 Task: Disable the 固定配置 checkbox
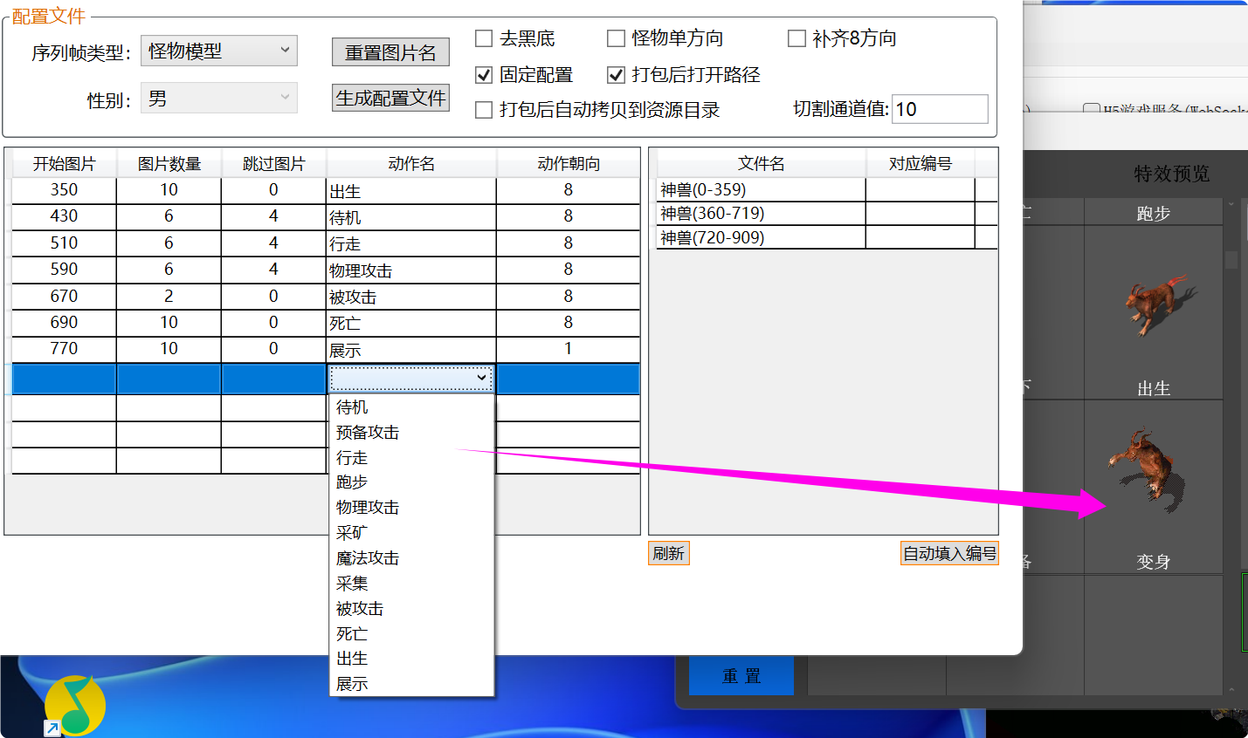pyautogui.click(x=484, y=74)
